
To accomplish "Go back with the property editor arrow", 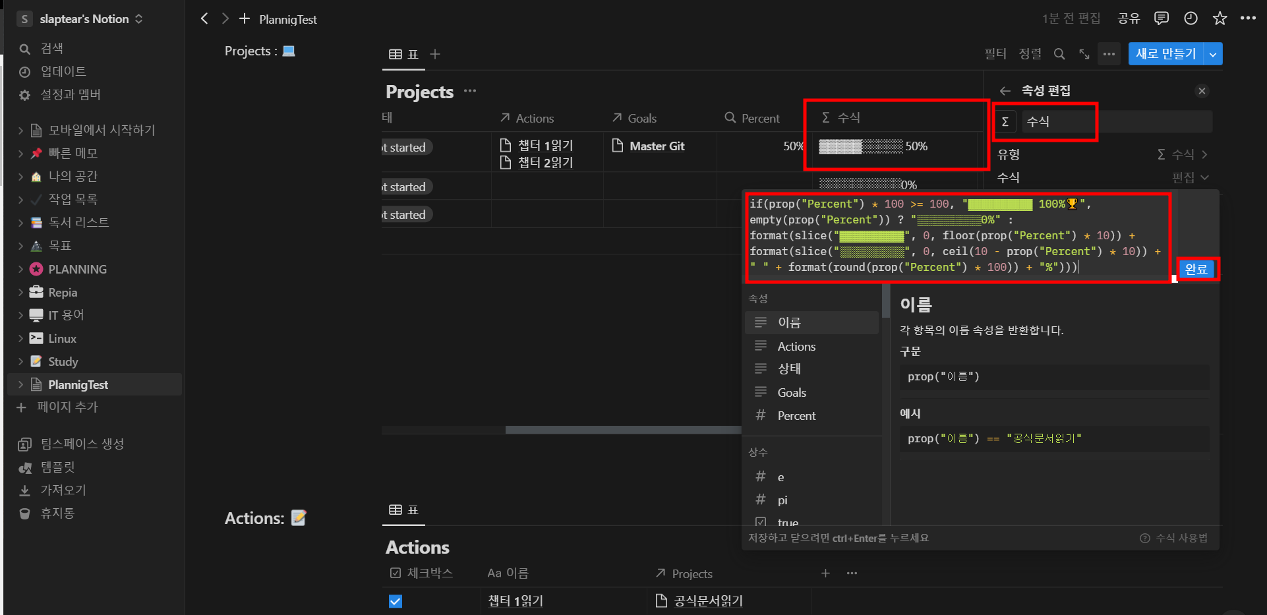I will (1005, 91).
